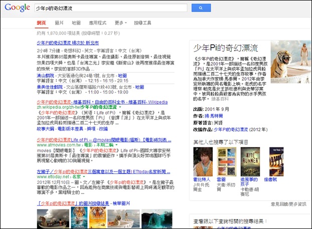Click the tiger image in knowledge panel
Screen dimensions: 312x229
coord(290,61)
